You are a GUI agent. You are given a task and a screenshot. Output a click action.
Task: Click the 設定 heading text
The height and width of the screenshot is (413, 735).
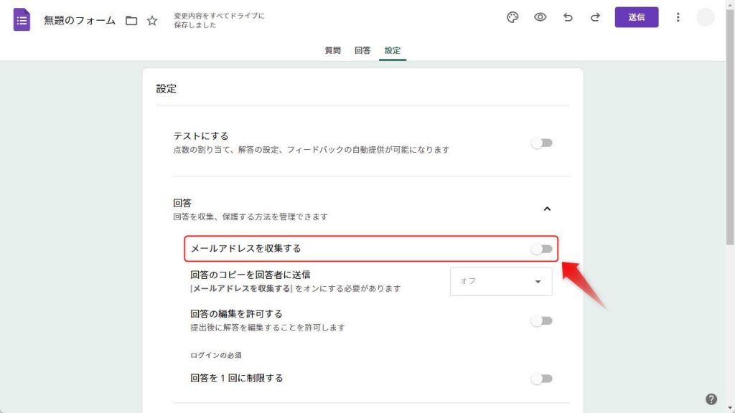point(167,89)
